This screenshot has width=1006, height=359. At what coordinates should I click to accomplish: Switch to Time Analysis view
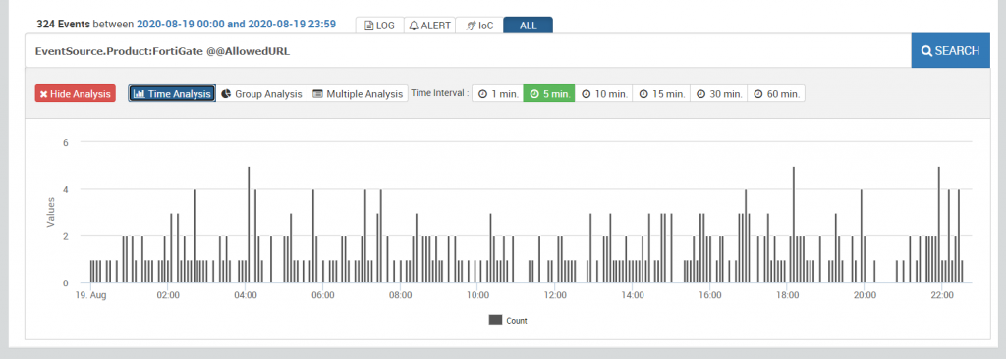click(172, 93)
